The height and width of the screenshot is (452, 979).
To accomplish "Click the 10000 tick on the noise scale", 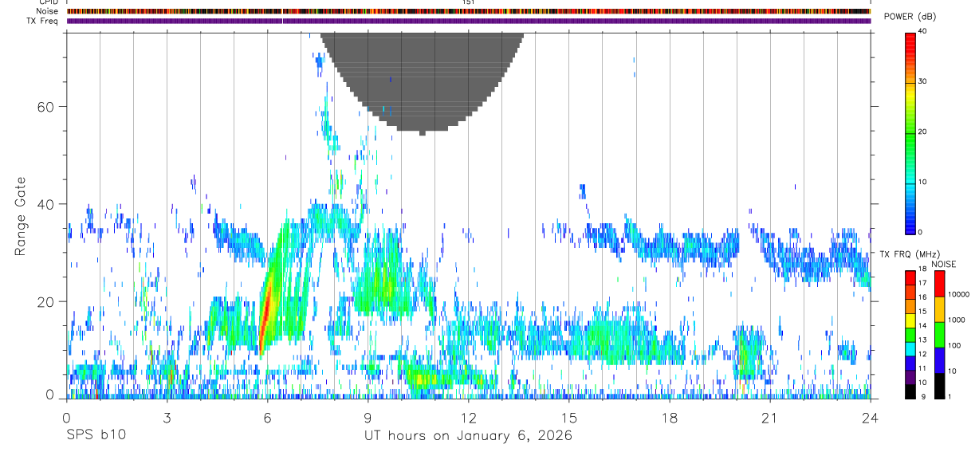I will (959, 294).
